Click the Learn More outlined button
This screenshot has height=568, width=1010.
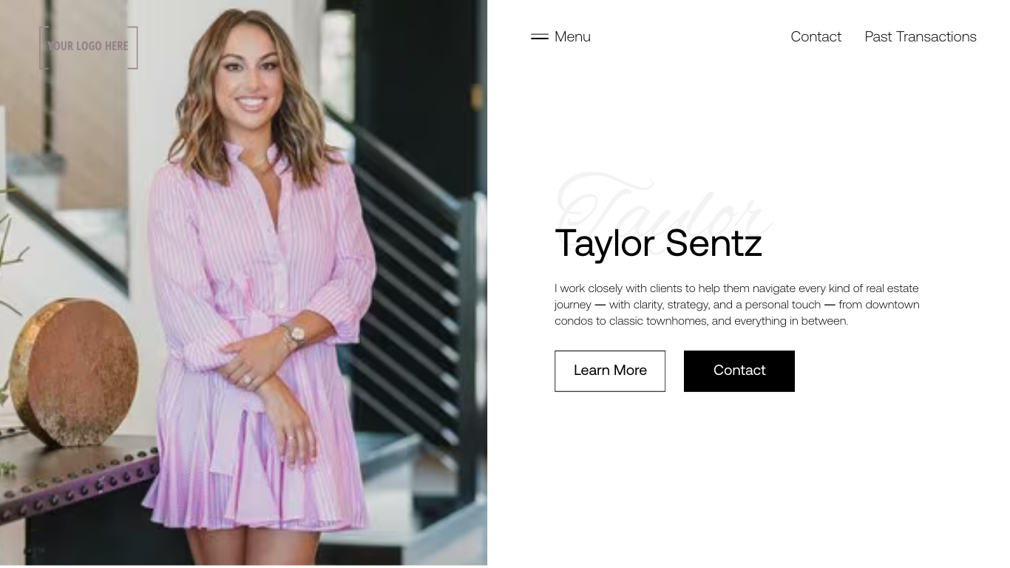(610, 371)
